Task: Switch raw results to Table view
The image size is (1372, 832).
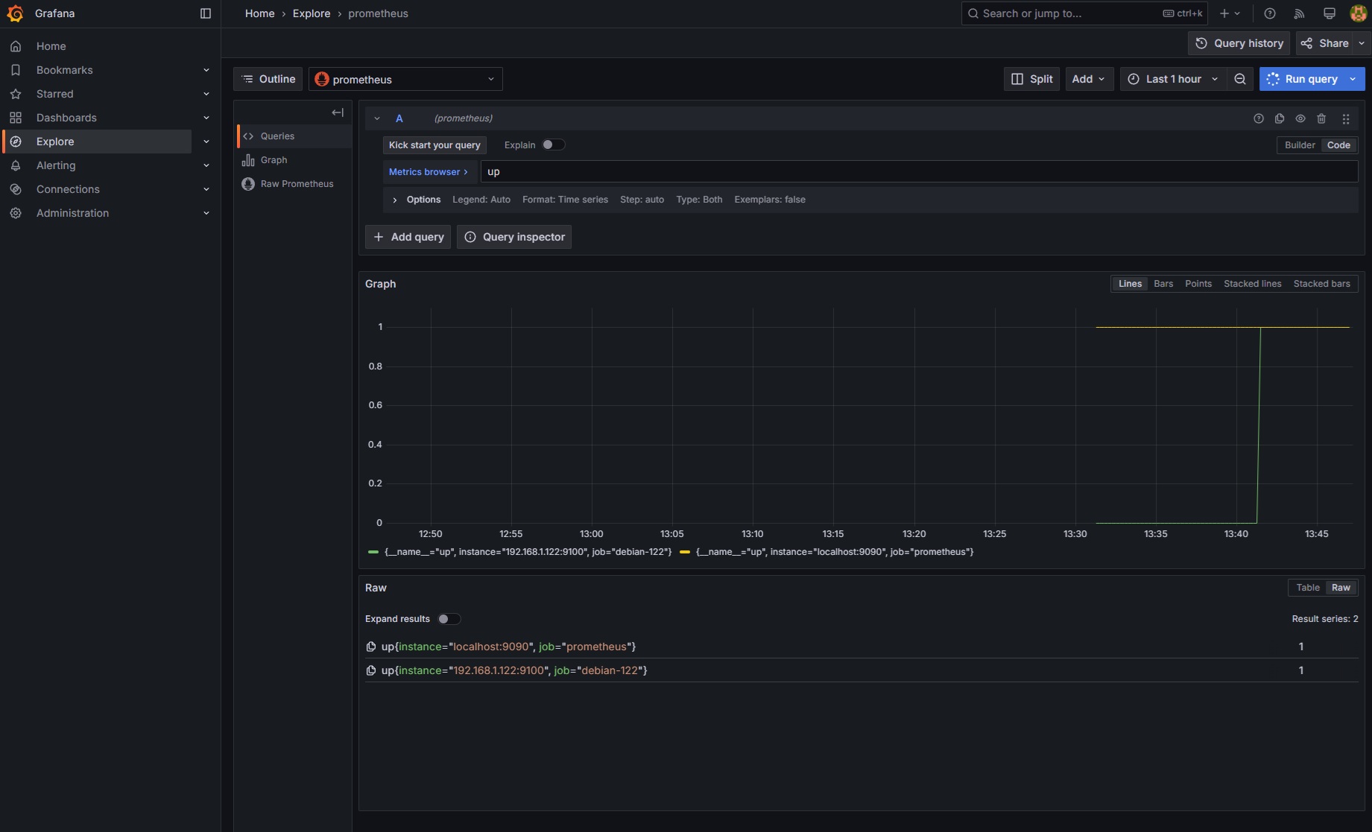Action: pos(1307,588)
